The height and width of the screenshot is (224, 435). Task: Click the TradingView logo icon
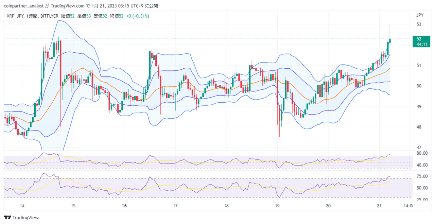(x=7, y=218)
